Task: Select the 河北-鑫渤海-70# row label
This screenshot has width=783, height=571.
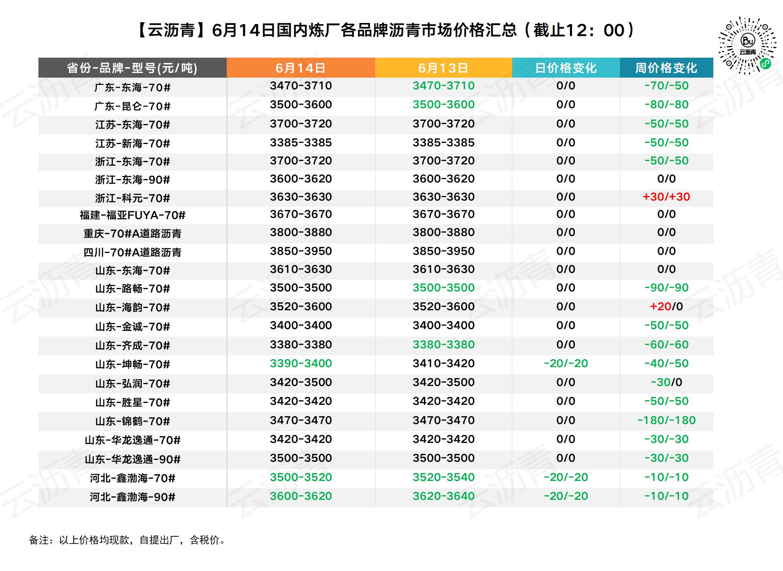Action: click(132, 478)
